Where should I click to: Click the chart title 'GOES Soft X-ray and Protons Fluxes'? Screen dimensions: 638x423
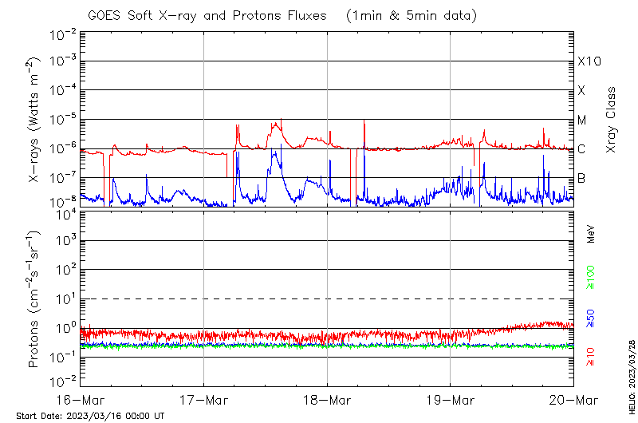coord(207,16)
